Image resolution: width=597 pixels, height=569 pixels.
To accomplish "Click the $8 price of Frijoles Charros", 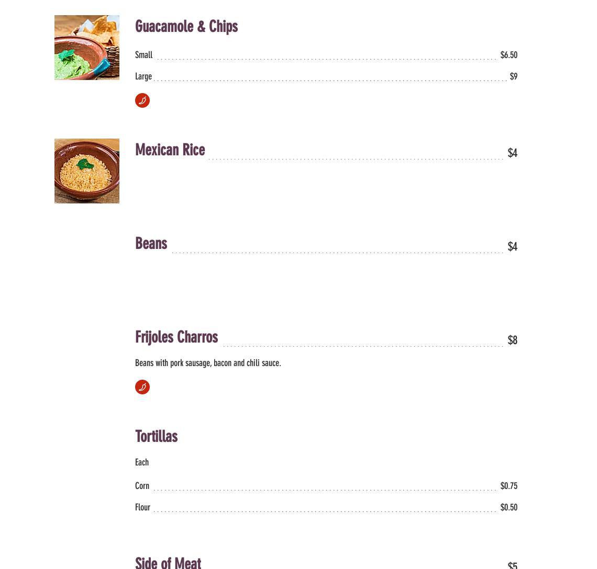I will coord(512,340).
